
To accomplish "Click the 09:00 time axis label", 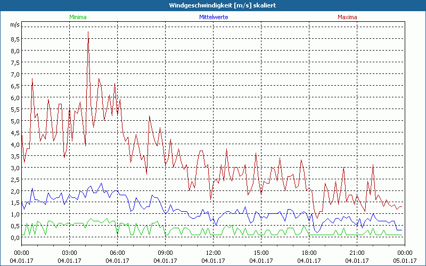I will point(165,252).
